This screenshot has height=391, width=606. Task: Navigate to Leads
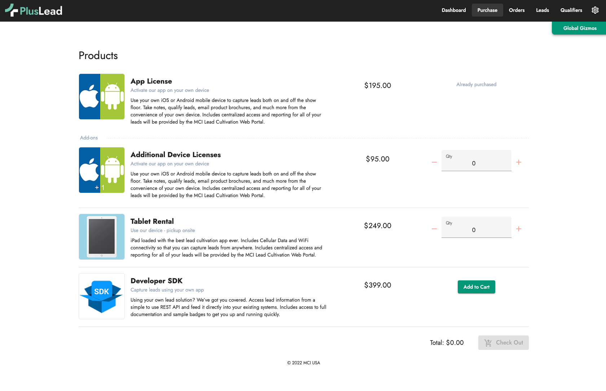[x=543, y=10]
